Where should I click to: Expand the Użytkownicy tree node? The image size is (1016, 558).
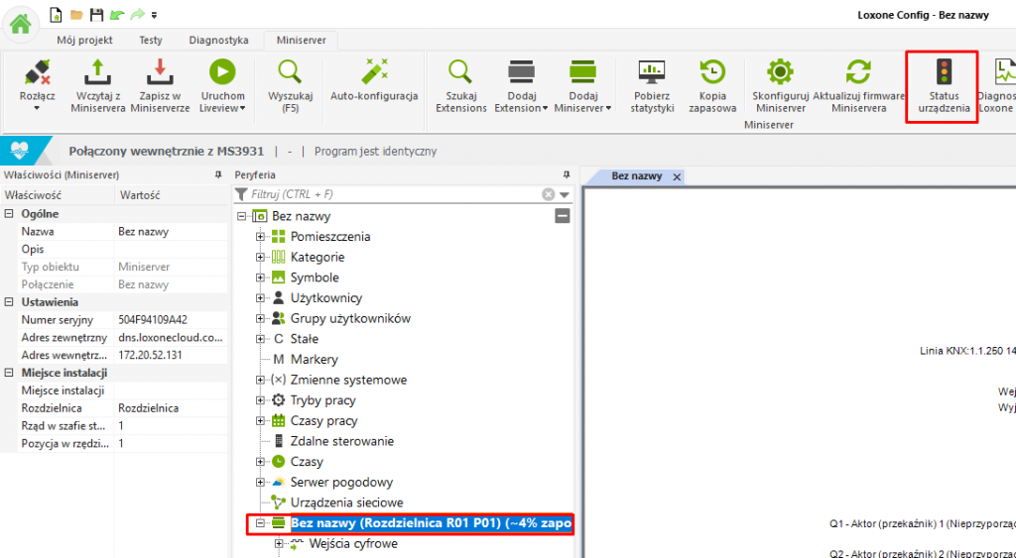click(261, 298)
